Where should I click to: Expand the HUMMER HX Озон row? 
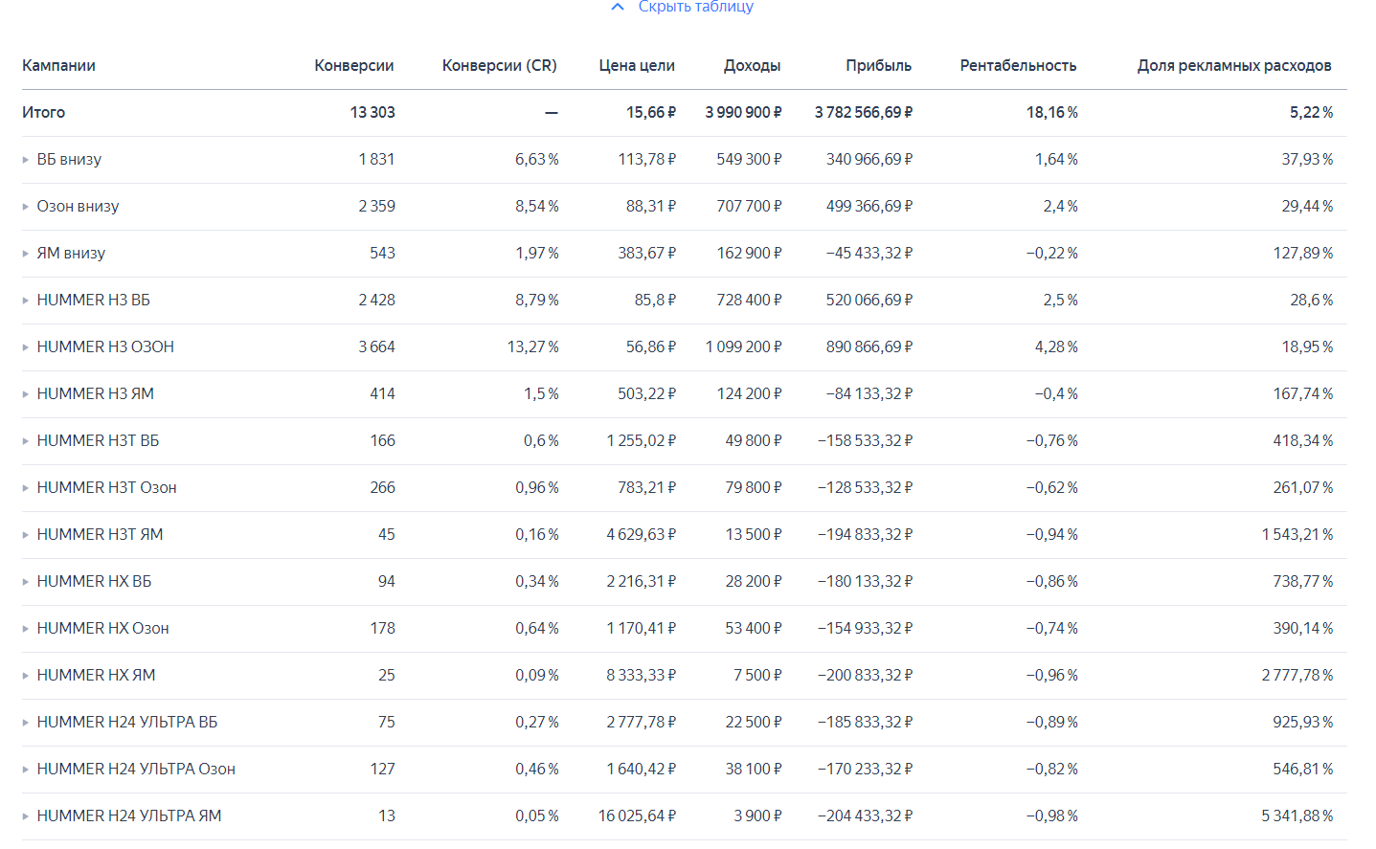26,629
